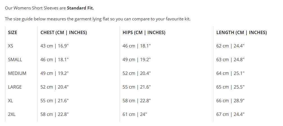Select the XS size row label
This screenshot has height=126, width=283.
pyautogui.click(x=11, y=46)
